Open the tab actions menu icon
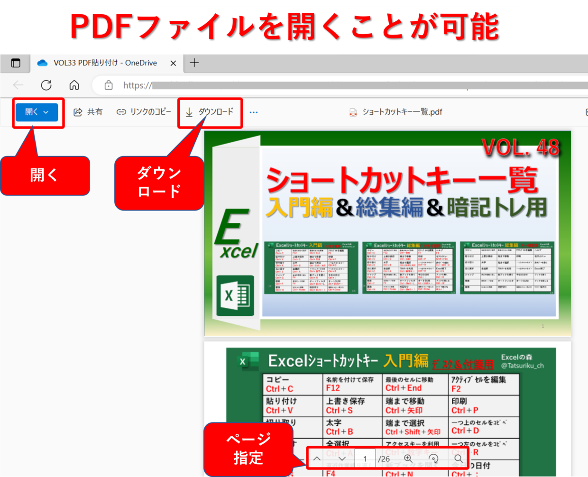Viewport: 588px width, 477px height. tap(16, 63)
